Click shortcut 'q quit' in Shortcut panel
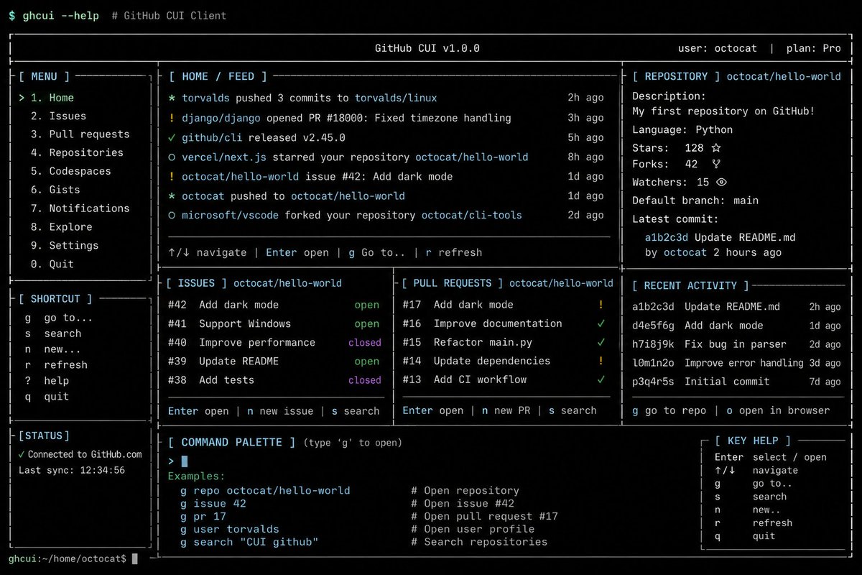Viewport: 862px width, 575px height. 47,396
